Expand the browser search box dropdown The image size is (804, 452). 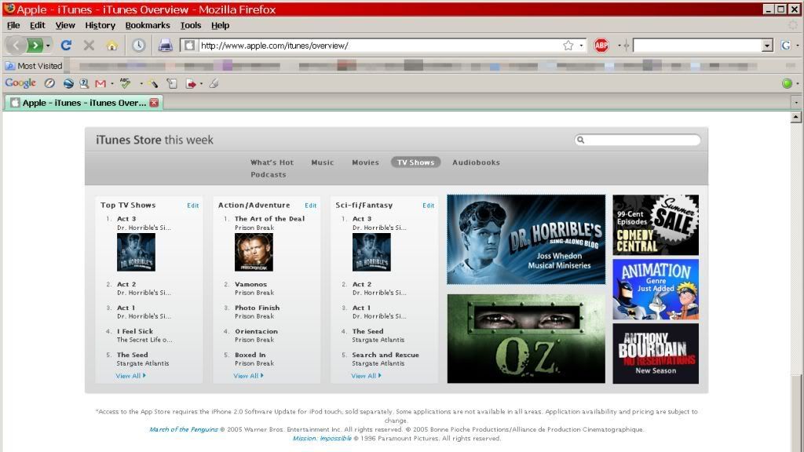pos(767,46)
